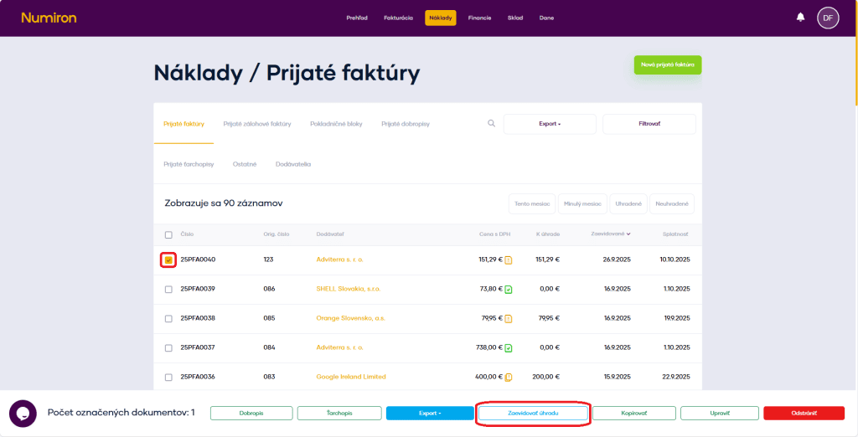Open the Financie menu item
This screenshot has height=437, width=858.
point(480,18)
